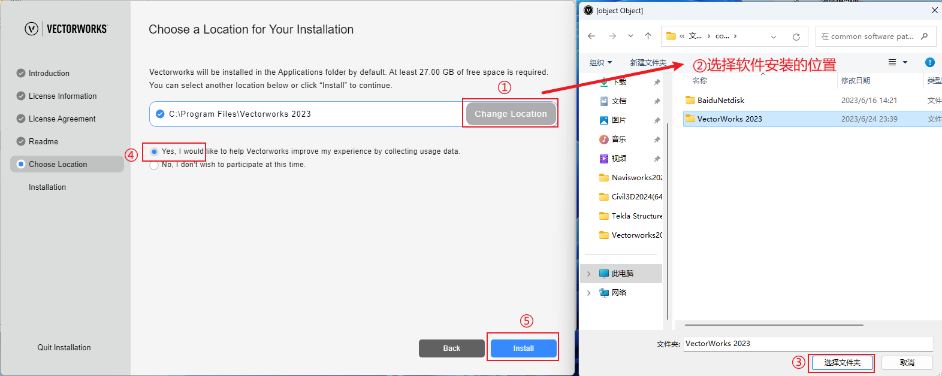Click 新建文件夹 (New Folder) button
The width and height of the screenshot is (942, 376).
pyautogui.click(x=648, y=62)
